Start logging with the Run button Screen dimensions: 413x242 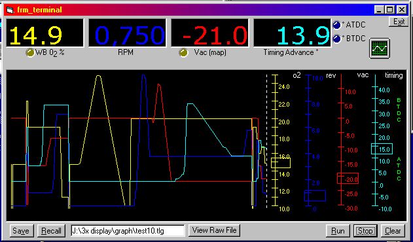[x=338, y=231]
